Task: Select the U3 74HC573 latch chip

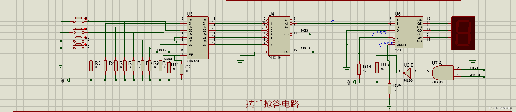Action: [x=198, y=38]
